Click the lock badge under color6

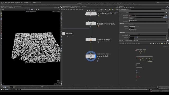(67, 36)
